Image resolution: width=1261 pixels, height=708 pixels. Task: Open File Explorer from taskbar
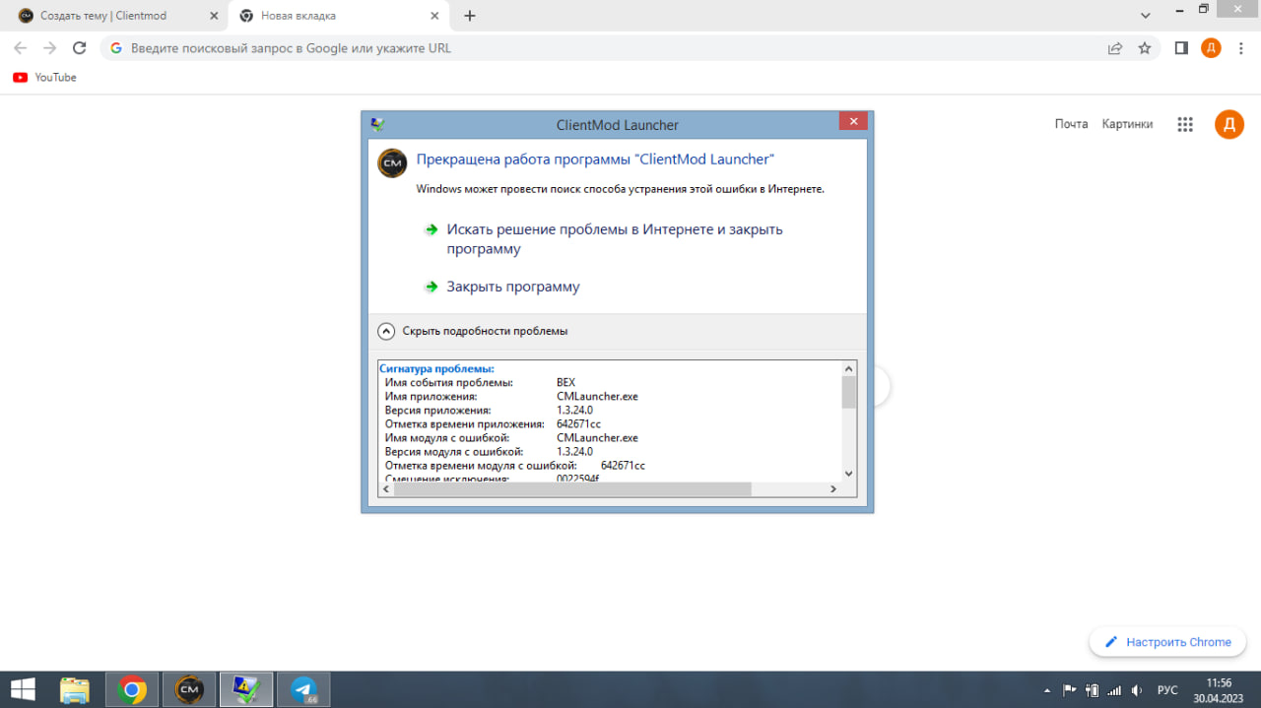tap(75, 689)
